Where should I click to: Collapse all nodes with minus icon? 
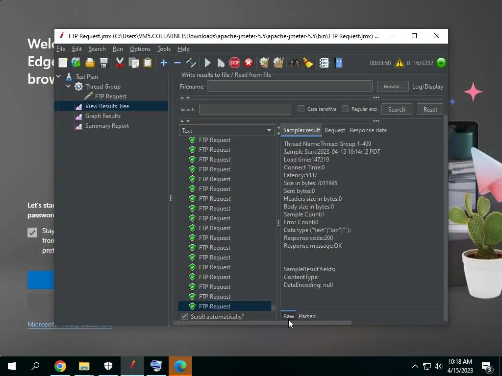(177, 63)
